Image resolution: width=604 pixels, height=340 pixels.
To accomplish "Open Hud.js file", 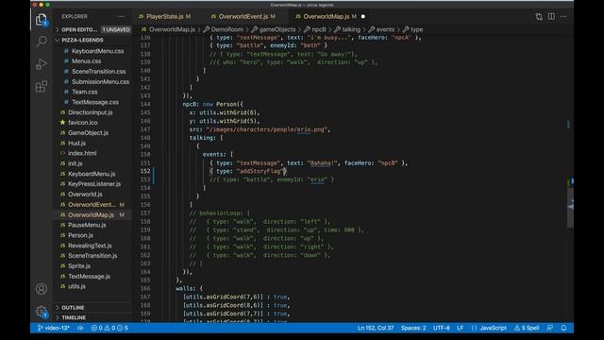I will (76, 143).
